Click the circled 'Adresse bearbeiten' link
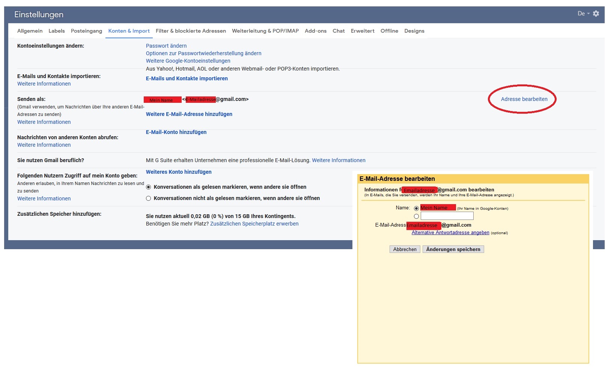The image size is (605, 376). coord(524,99)
